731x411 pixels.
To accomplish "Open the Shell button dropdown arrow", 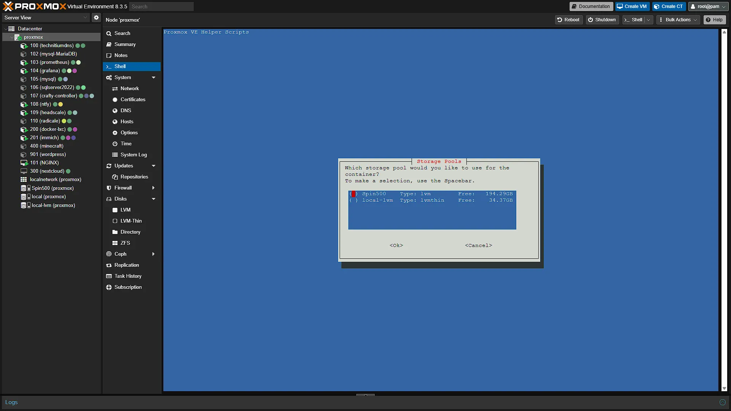I will click(648, 20).
